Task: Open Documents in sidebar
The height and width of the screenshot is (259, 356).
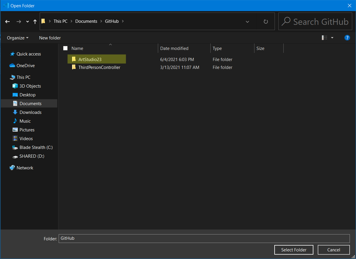Action: 29,104
